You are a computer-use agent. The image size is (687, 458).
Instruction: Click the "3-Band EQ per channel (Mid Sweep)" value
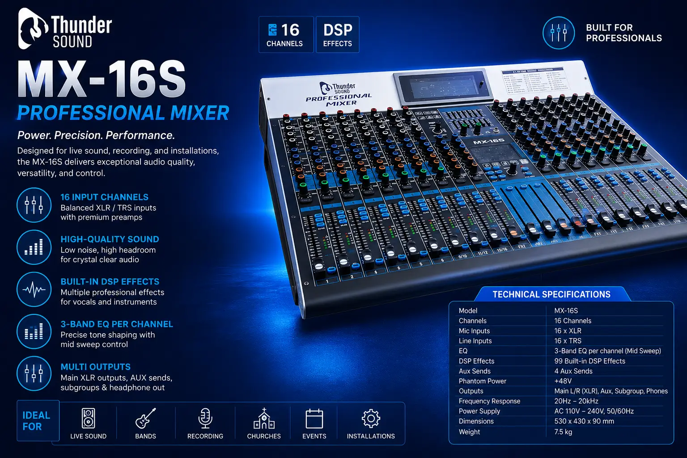(x=607, y=351)
